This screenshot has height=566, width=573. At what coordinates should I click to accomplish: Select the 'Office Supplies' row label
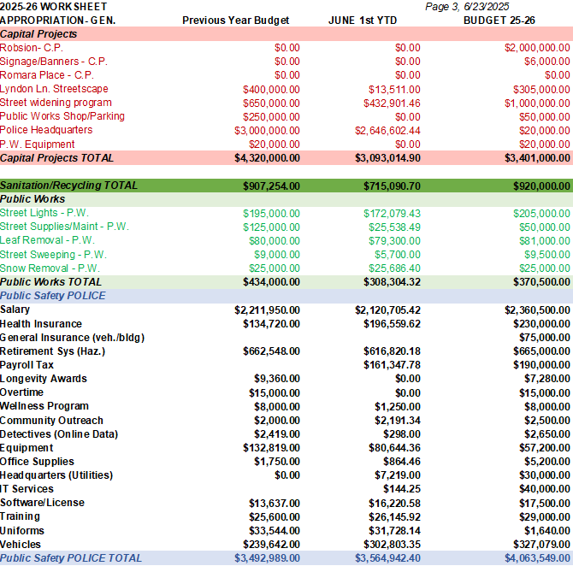37,462
